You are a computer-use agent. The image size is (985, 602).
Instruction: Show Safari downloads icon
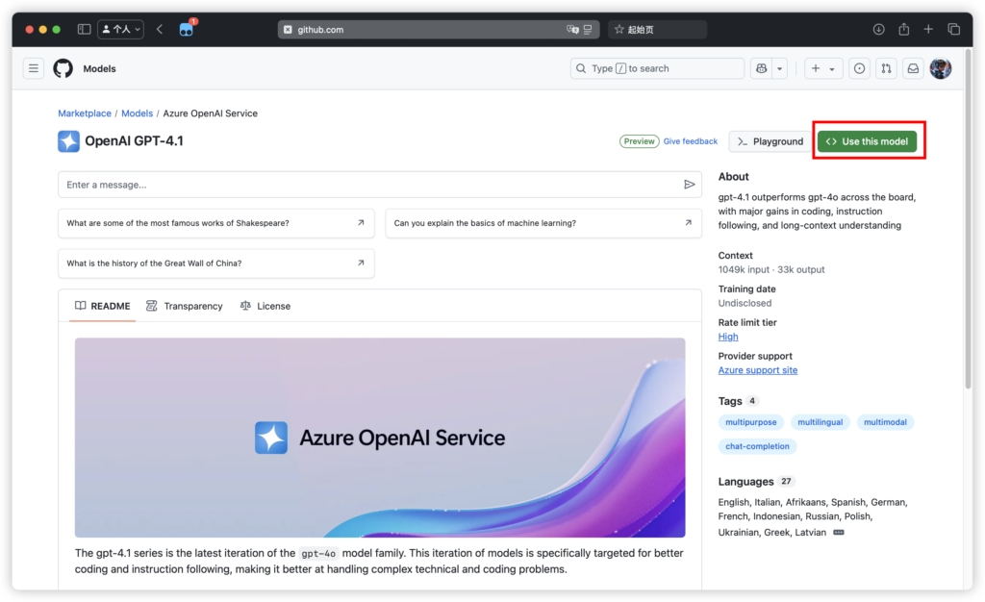click(x=879, y=29)
